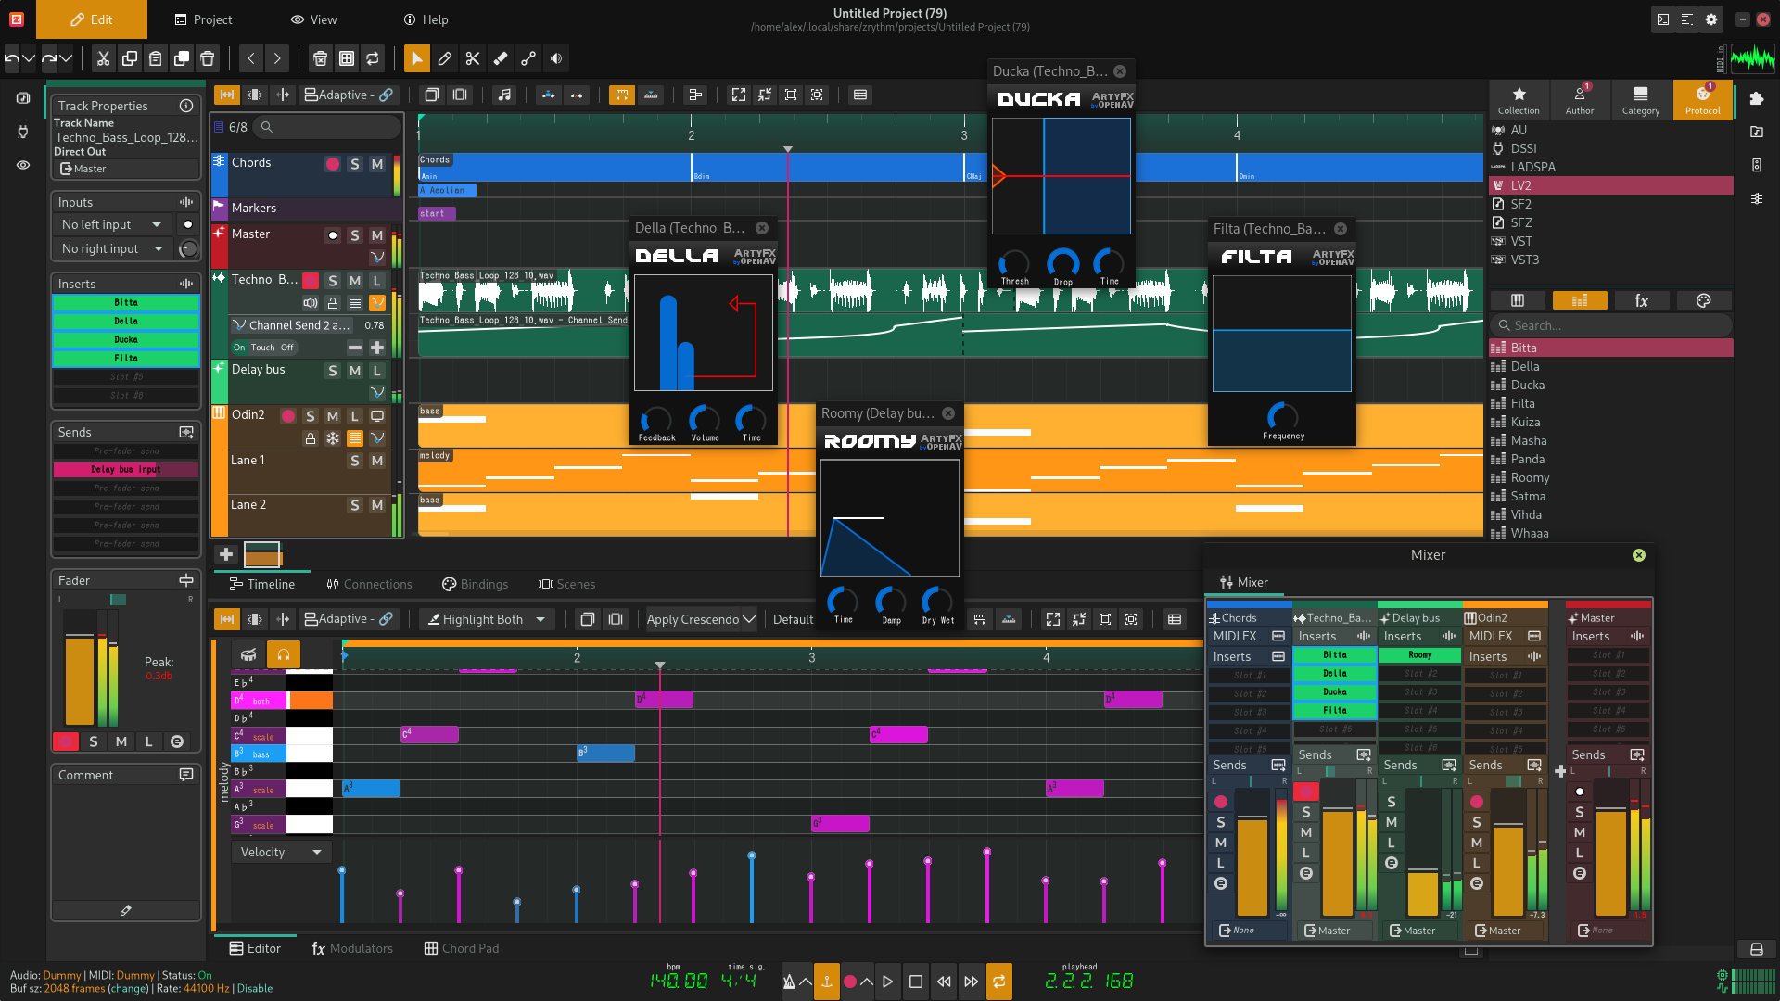
Task: Click the red record button in transport
Action: (x=849, y=982)
